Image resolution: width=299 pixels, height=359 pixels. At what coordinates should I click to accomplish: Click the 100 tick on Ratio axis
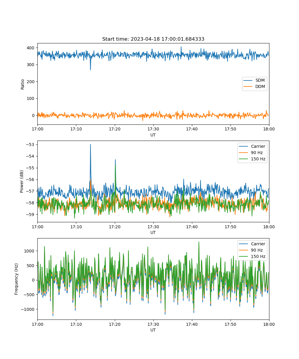coord(31,98)
